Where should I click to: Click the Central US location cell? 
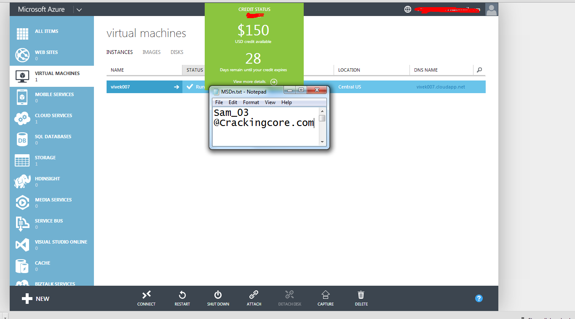350,87
